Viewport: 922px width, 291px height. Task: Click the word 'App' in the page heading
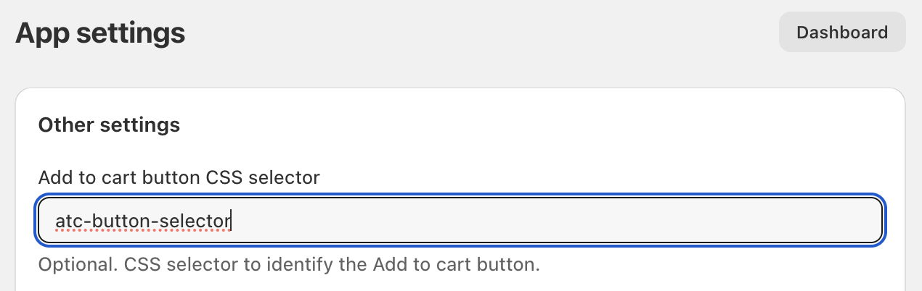tap(44, 33)
